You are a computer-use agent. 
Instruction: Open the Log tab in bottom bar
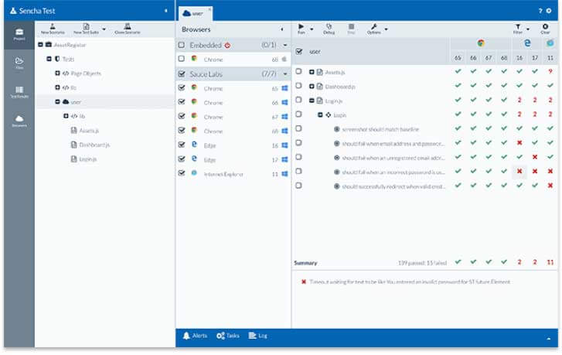(x=258, y=336)
